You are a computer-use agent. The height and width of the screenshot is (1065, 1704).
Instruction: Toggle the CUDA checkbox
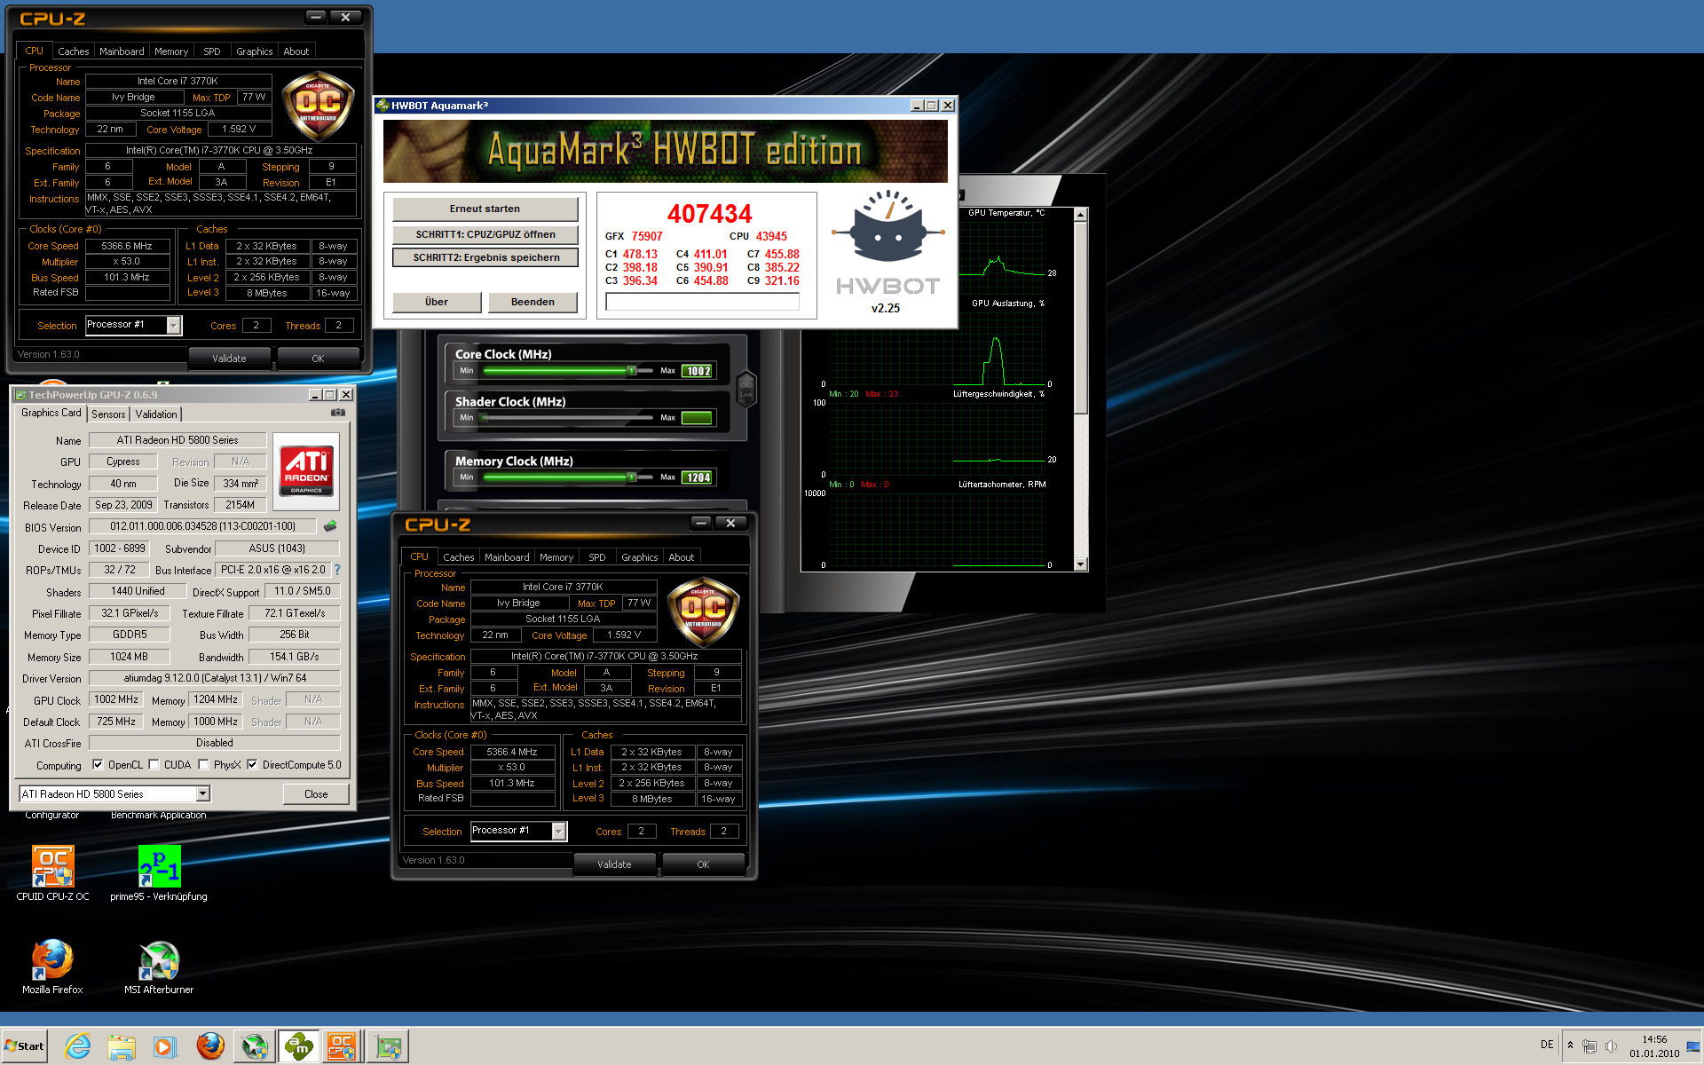click(x=154, y=765)
